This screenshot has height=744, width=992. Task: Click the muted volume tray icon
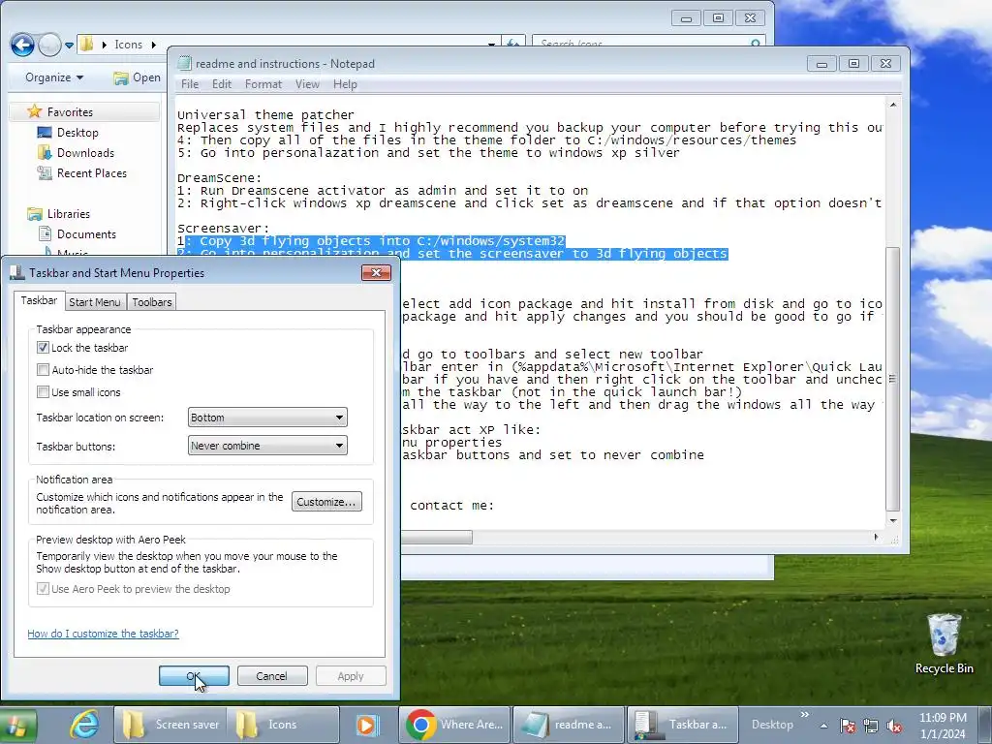coord(894,726)
